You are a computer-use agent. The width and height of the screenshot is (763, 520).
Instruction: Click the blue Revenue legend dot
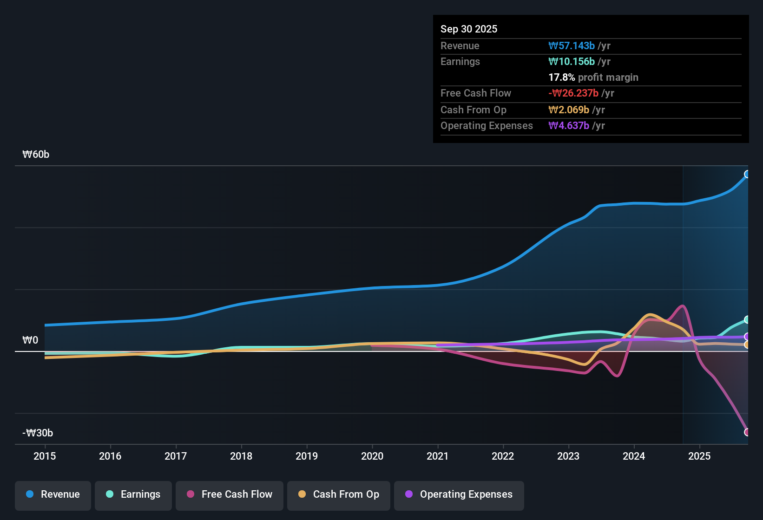(x=30, y=494)
